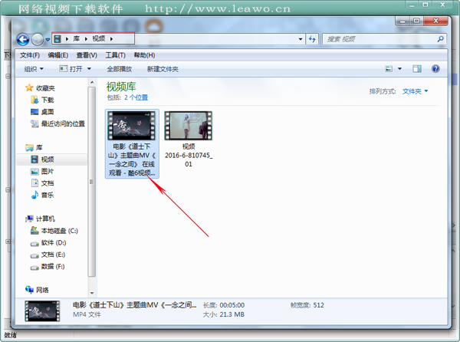This screenshot has width=460, height=342.
Task: Expand the arrow beside 打开
Action: pos(89,69)
